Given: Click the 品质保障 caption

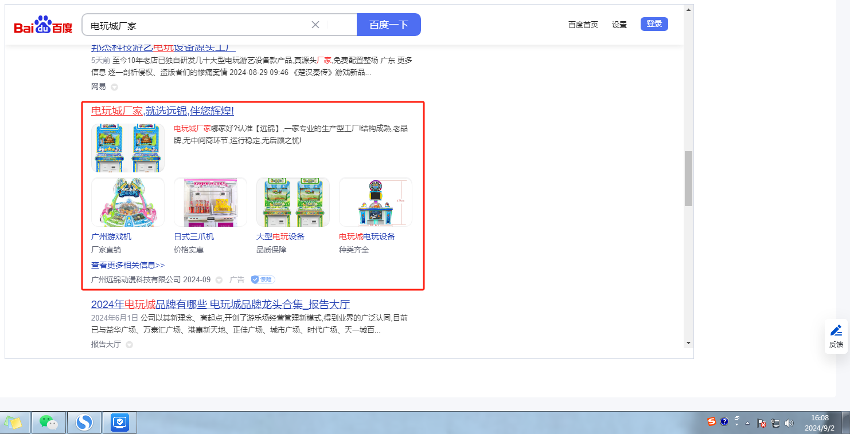Looking at the screenshot, I should coord(271,250).
